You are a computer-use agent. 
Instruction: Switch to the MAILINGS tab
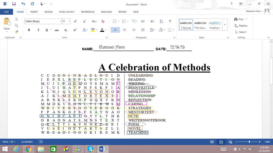[x=106, y=12]
